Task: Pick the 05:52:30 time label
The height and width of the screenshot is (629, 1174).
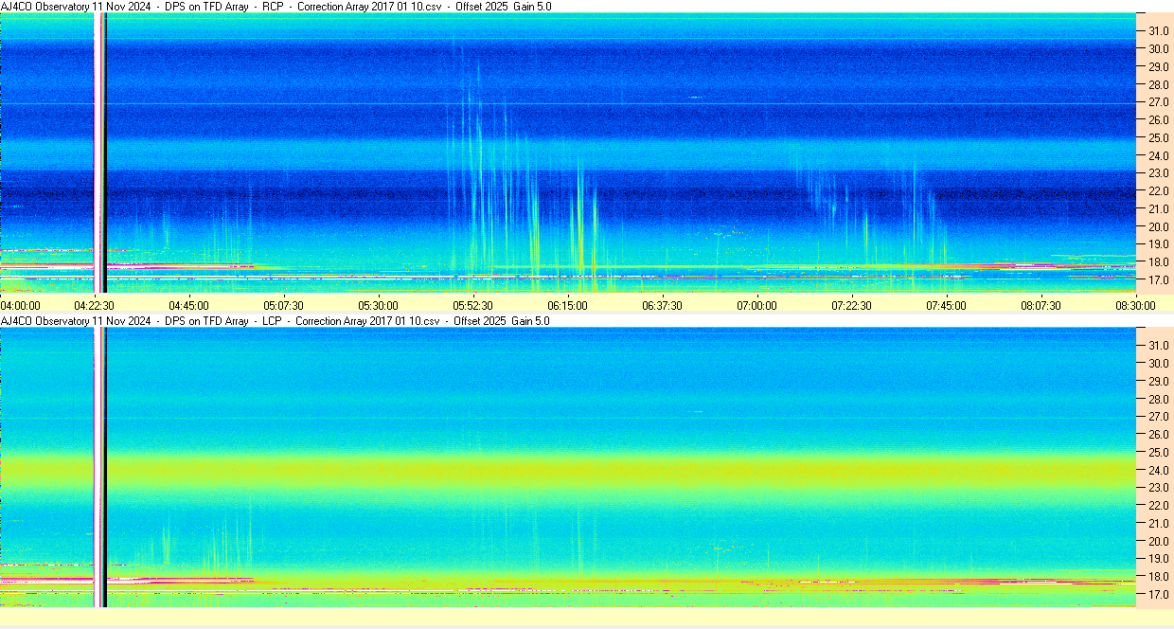Action: coord(472,305)
